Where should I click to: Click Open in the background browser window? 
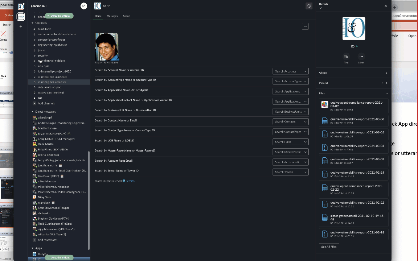point(412,36)
